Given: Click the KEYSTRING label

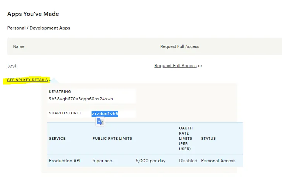Looking at the screenshot, I should coord(60,91).
